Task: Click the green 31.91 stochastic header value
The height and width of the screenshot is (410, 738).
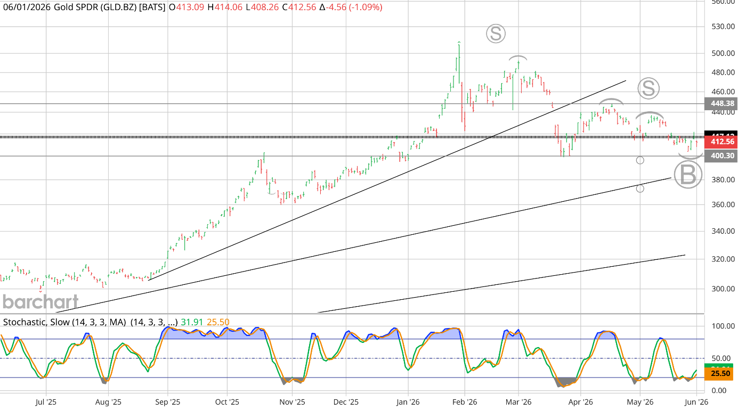Action: (x=191, y=322)
